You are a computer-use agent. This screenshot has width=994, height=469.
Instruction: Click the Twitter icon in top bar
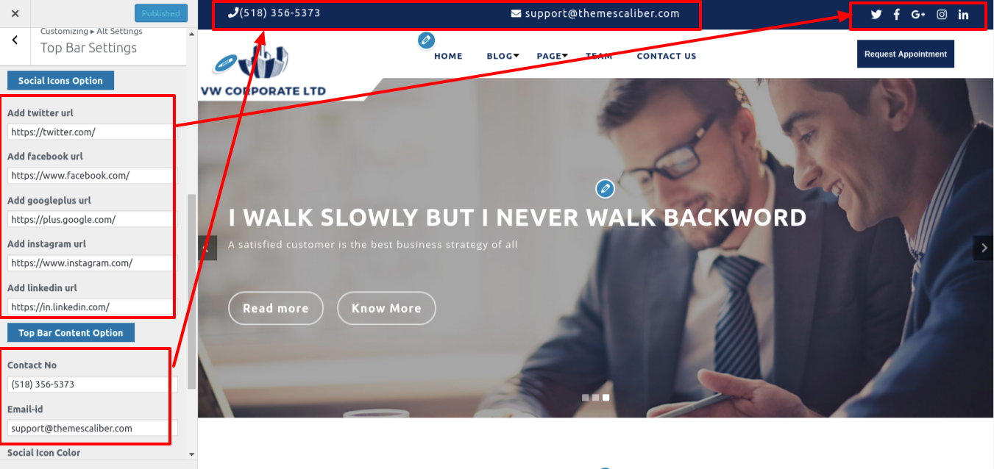(876, 15)
